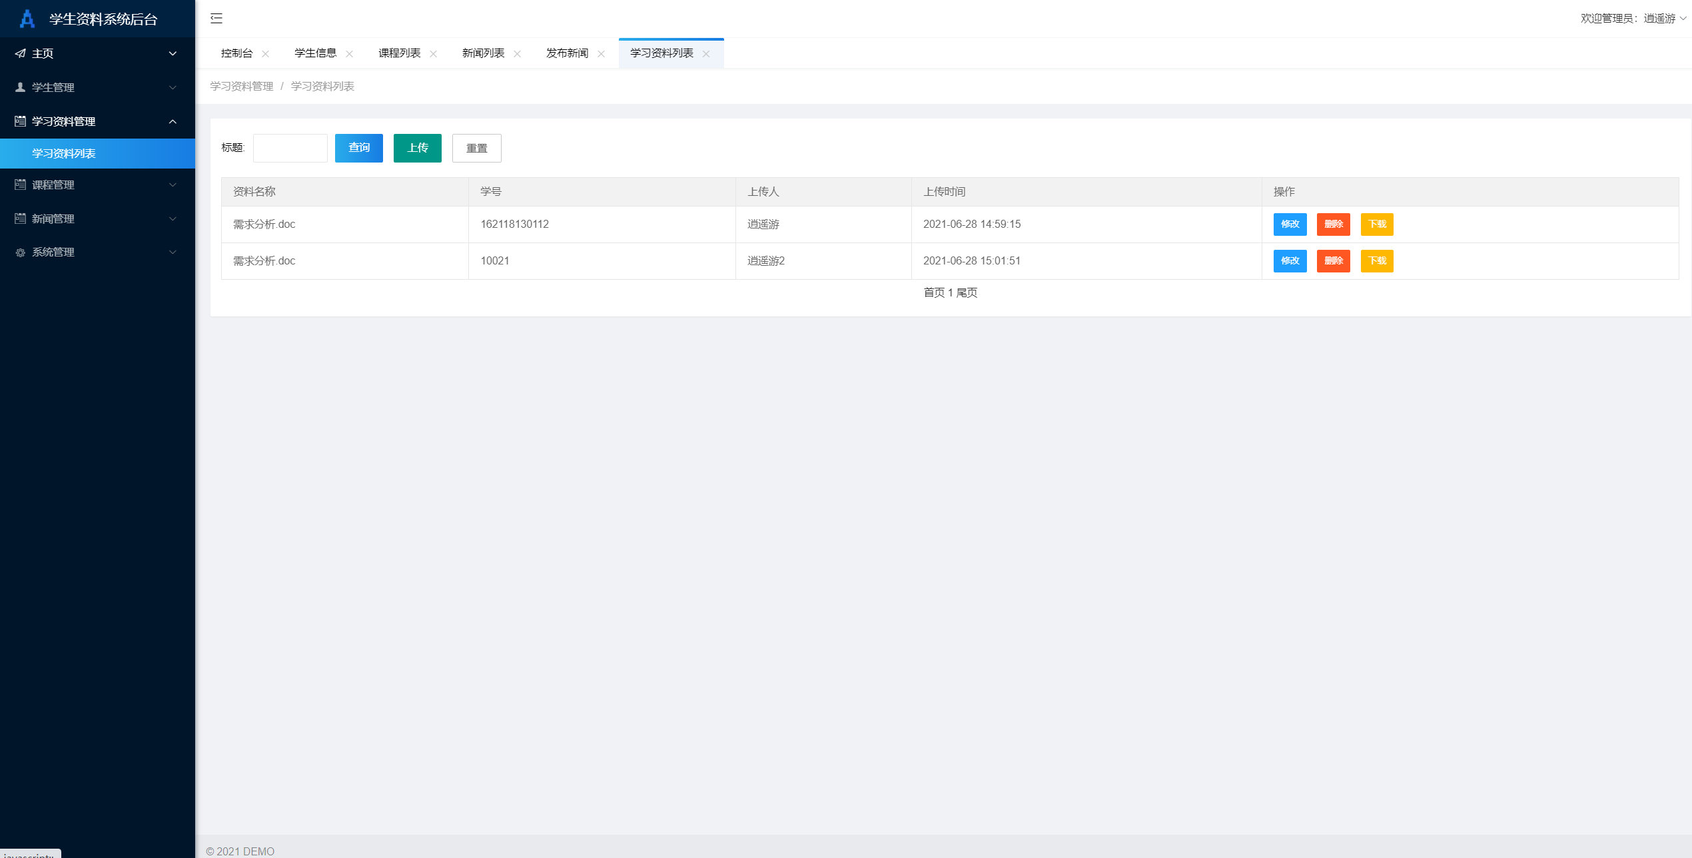This screenshot has width=1692, height=858.
Task: Click 修改 for the 10021 row
Action: pyautogui.click(x=1290, y=261)
